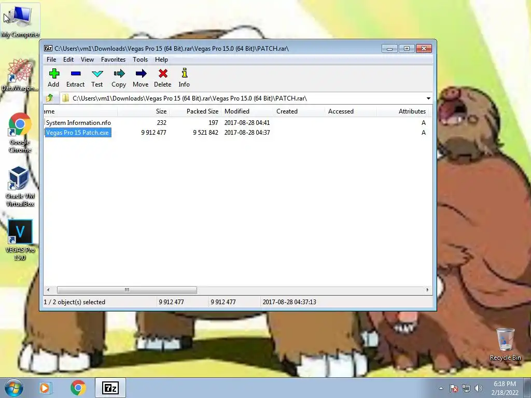Screen dimensions: 531x398
Task: Click the 2017-08-28 04:37 modified cell
Action: pos(247,133)
